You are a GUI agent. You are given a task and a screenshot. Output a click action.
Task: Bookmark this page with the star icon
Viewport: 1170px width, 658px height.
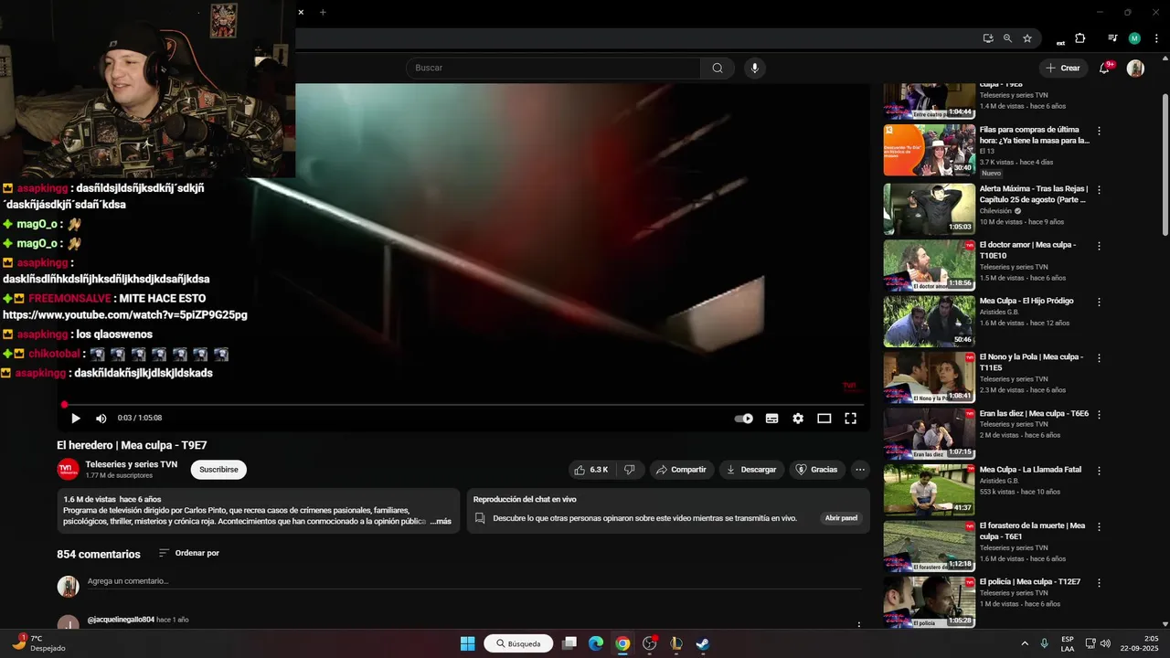click(x=1027, y=38)
